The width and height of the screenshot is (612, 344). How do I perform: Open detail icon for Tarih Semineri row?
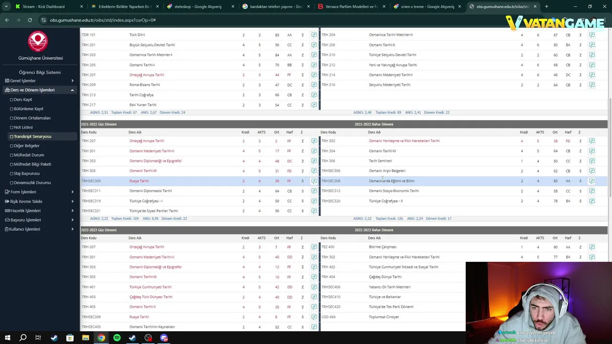click(x=591, y=161)
